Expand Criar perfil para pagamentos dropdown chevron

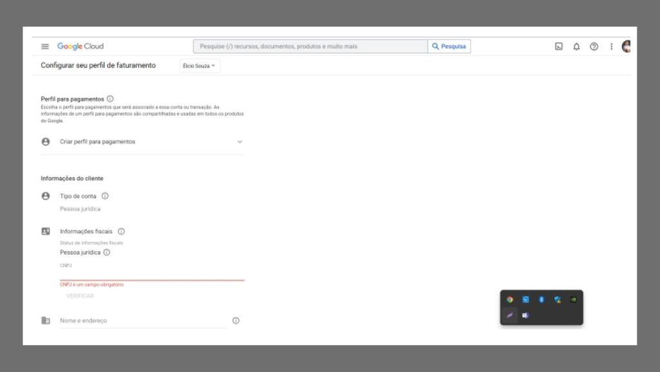point(240,142)
